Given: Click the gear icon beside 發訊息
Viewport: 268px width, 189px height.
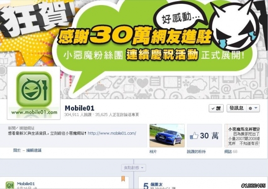Looking at the screenshot, I should pyautogui.click(x=250, y=108).
